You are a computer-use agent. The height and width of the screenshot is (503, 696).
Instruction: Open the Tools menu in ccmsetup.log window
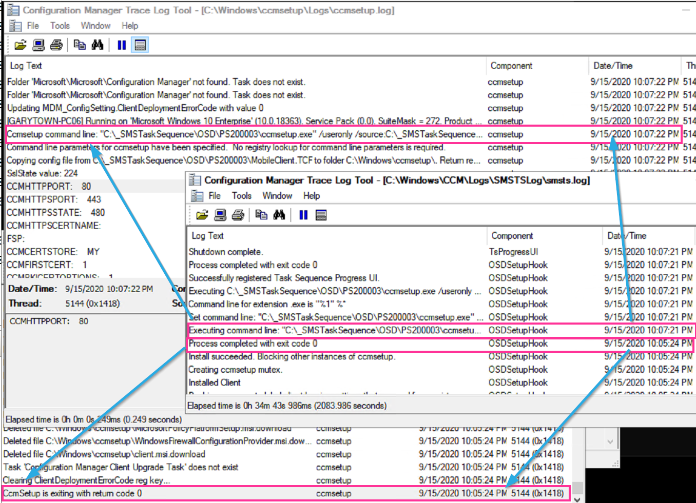coord(60,26)
